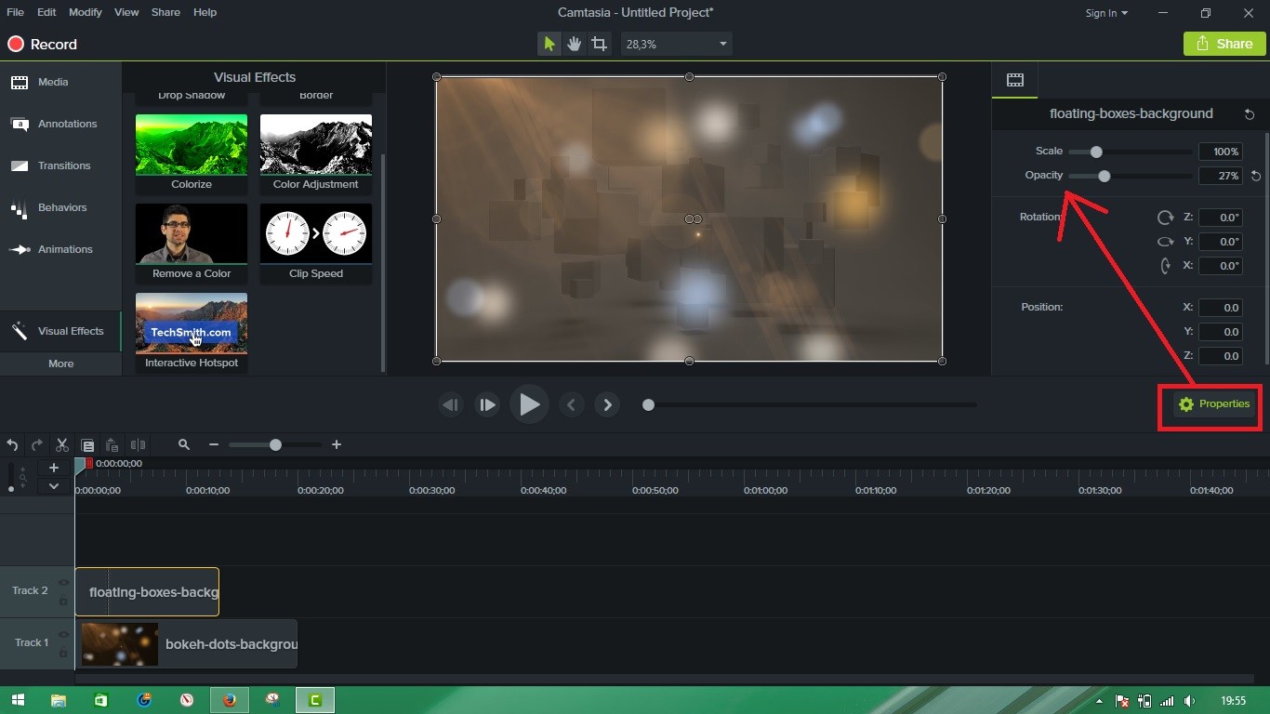This screenshot has height=714, width=1270.
Task: Zoom out timeline with minus icon
Action: pyautogui.click(x=214, y=445)
